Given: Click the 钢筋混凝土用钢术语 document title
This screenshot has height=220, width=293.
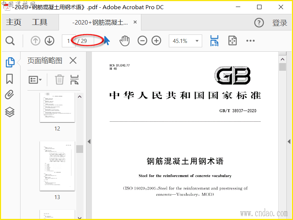Looking at the screenshot, I should pos(185,161).
